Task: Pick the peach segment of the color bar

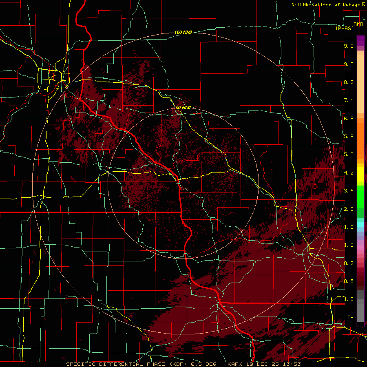Action: [x=360, y=84]
